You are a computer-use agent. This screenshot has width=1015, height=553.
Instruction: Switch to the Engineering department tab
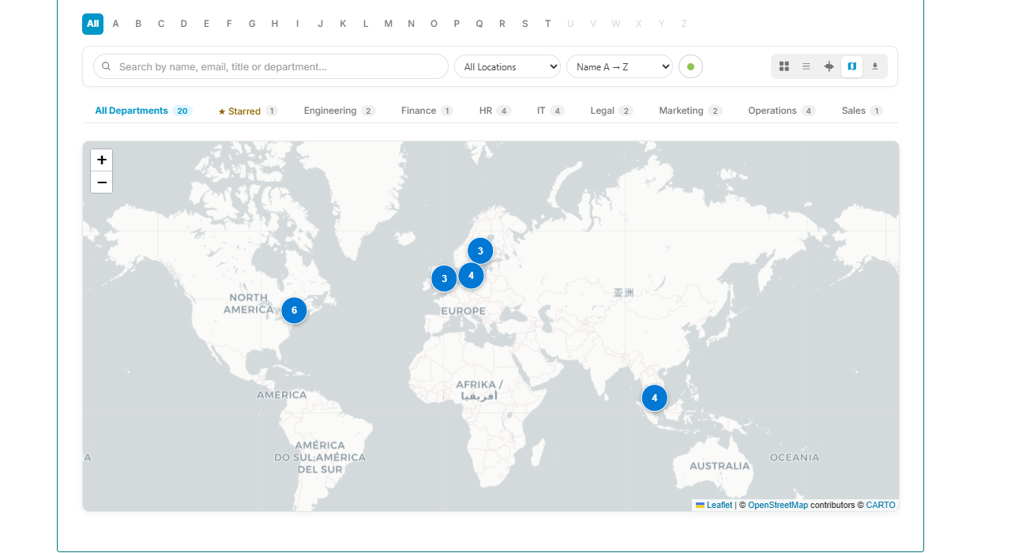[x=338, y=111]
